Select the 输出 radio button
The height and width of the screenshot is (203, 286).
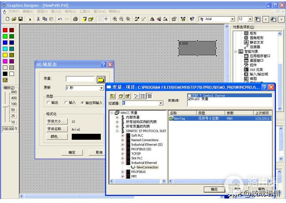[x=49, y=103]
